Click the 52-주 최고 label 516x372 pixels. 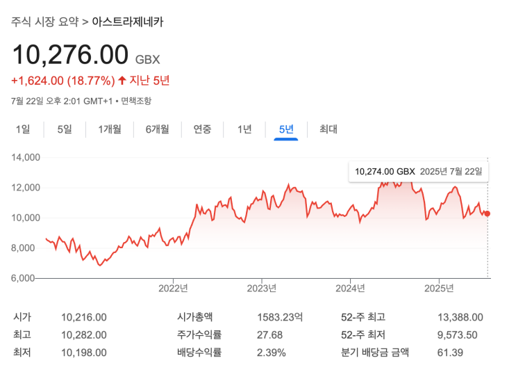click(x=363, y=317)
